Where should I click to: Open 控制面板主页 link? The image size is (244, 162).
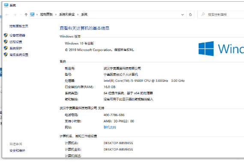click(19, 26)
